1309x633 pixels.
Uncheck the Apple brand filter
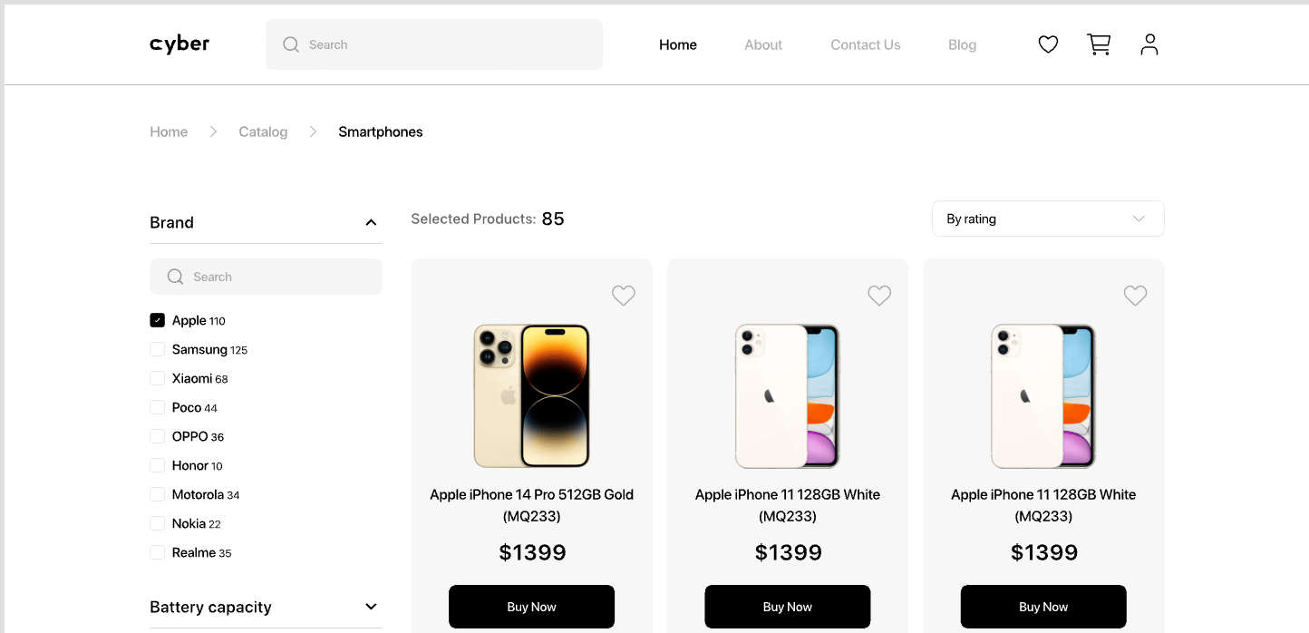coord(158,320)
